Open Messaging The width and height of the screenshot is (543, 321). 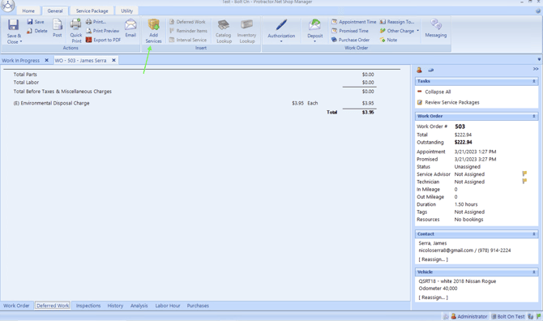pos(436,28)
